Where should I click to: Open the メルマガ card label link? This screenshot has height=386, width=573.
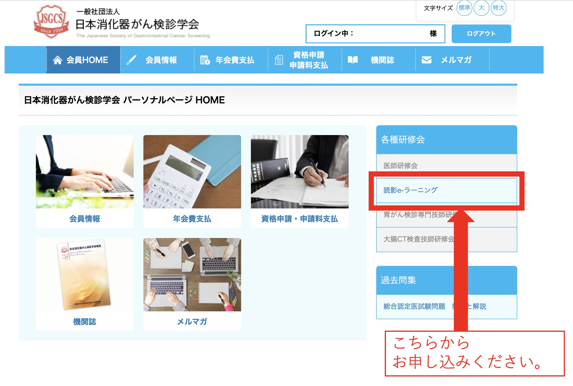click(x=192, y=322)
